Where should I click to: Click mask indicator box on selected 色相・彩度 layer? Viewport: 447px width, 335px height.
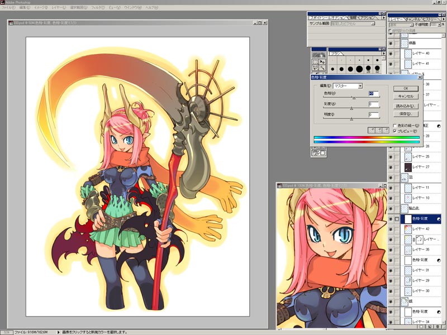point(397,219)
